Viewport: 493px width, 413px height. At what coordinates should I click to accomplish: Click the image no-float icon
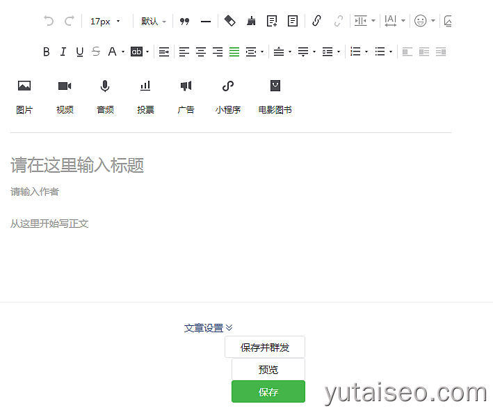tap(424, 52)
